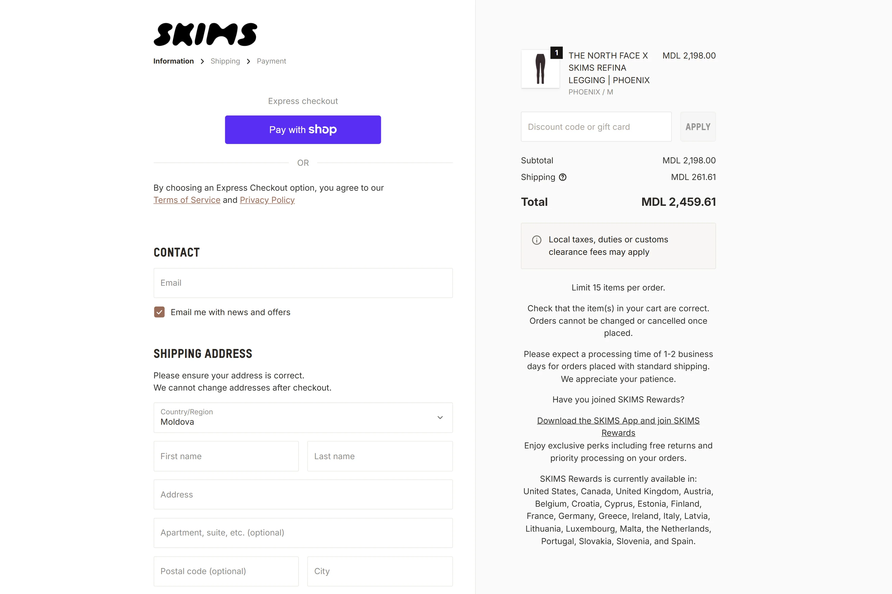This screenshot has width=892, height=594.
Task: Click into the First name field
Action: click(x=226, y=456)
